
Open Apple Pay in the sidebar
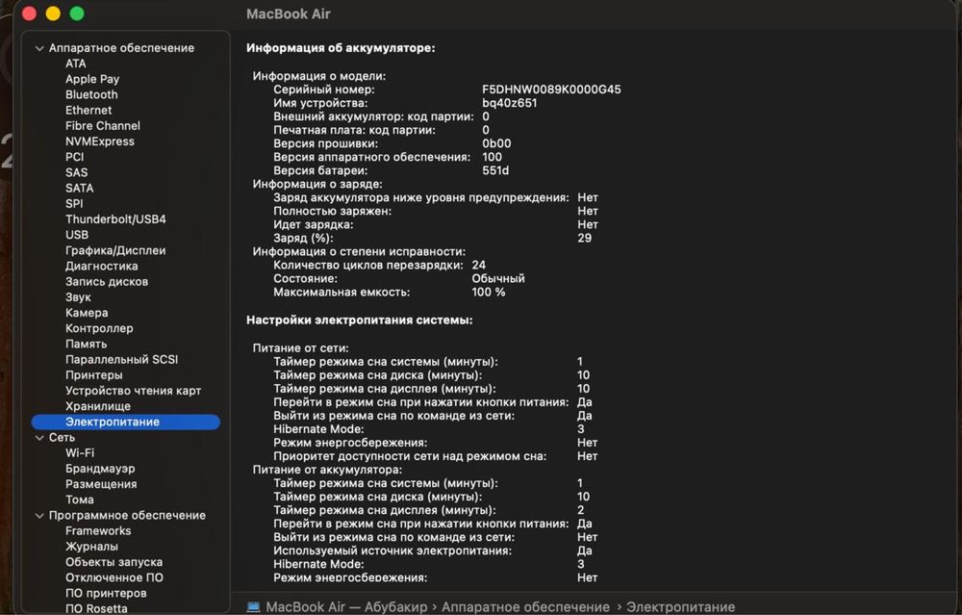(92, 79)
